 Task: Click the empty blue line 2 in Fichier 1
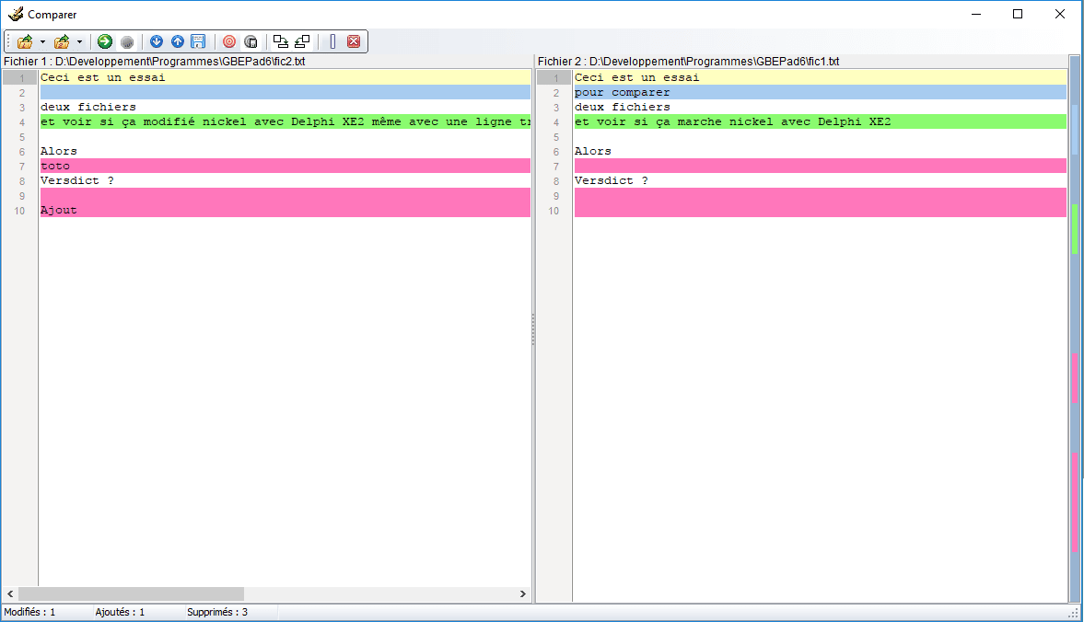(285, 93)
